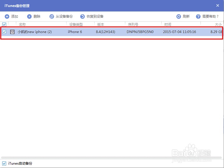Click the size cell 8.29 GB
This screenshot has height=168, width=224.
click(216, 32)
